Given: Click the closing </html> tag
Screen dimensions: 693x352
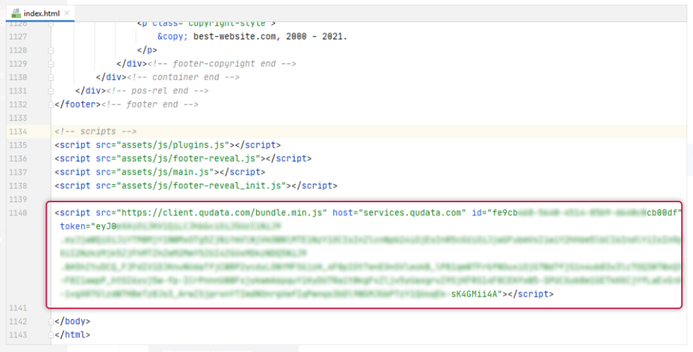Looking at the screenshot, I should click(x=72, y=335).
